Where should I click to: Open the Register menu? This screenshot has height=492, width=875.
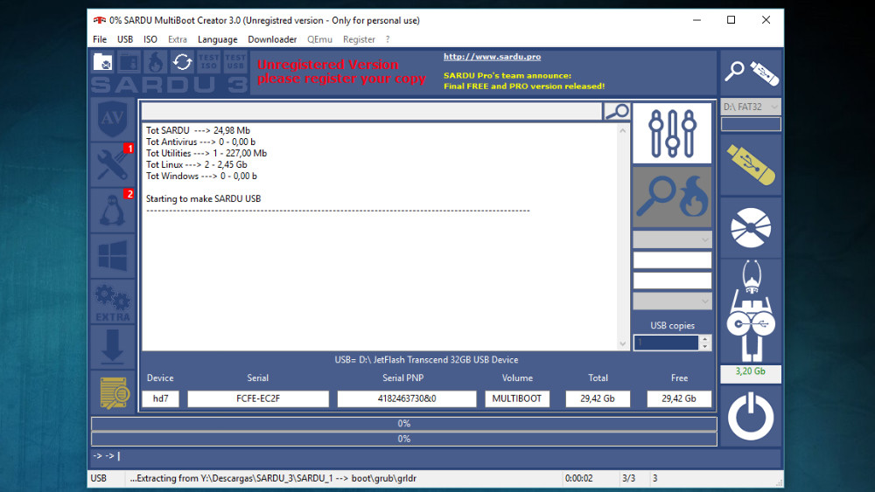[x=359, y=39]
